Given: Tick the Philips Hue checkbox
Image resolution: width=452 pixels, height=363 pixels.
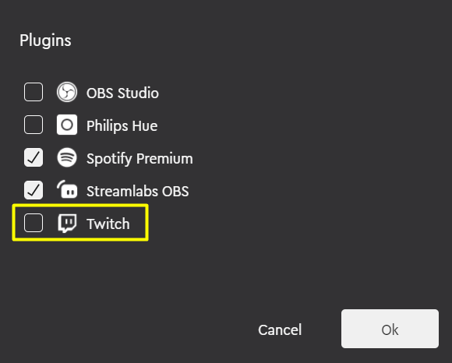Looking at the screenshot, I should coord(34,125).
